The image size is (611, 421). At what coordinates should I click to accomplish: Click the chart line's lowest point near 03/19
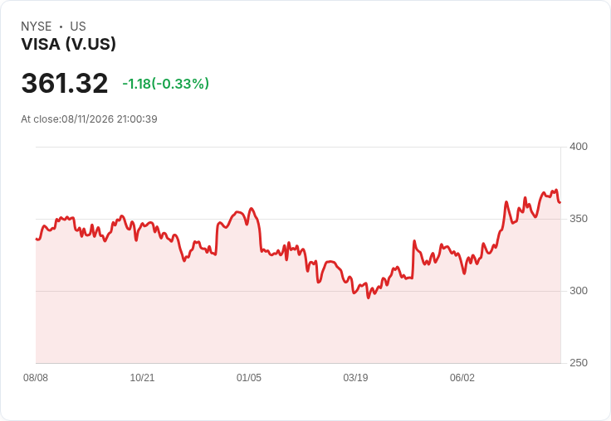pyautogui.click(x=369, y=298)
